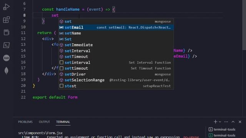
Task: Select the 'set' mongoose suggestion
Action: click(x=116, y=21)
